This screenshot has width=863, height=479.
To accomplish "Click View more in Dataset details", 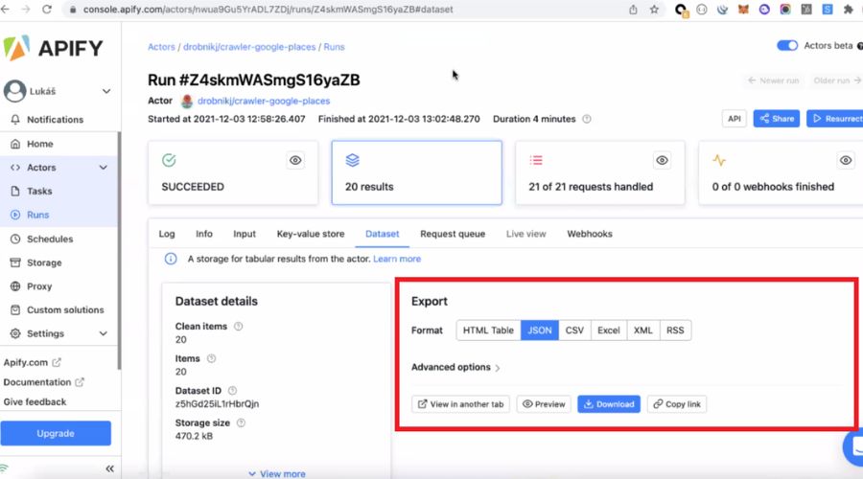I will pos(277,473).
